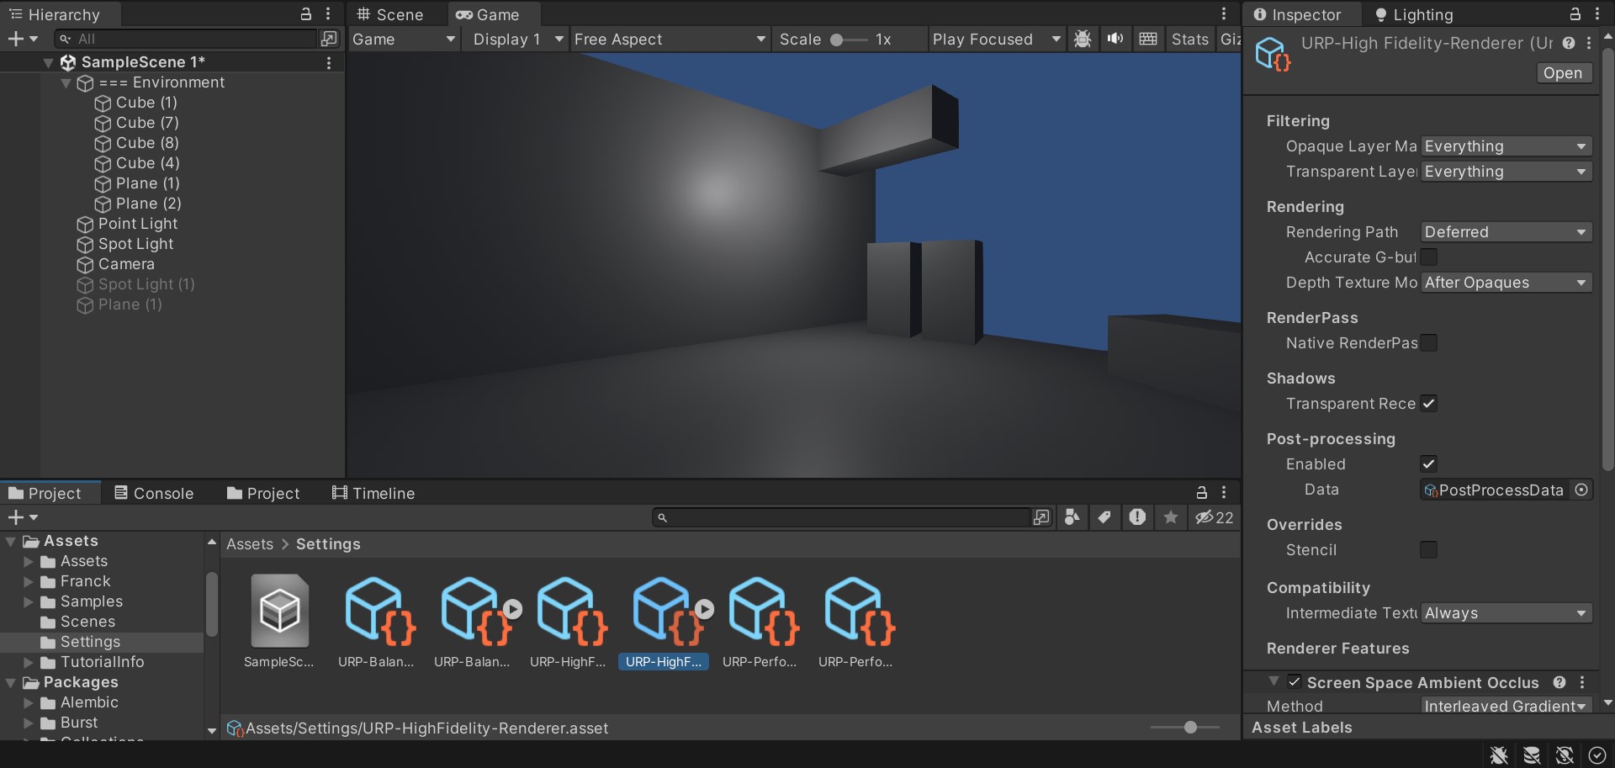Open the search-by-label tag filter

coord(1104,517)
